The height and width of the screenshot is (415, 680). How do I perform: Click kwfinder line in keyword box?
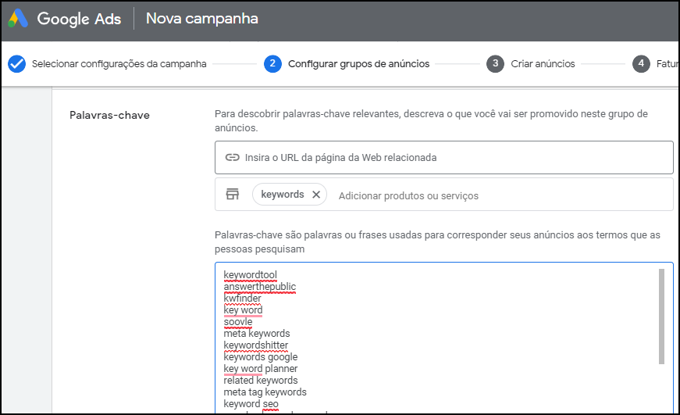point(243,299)
